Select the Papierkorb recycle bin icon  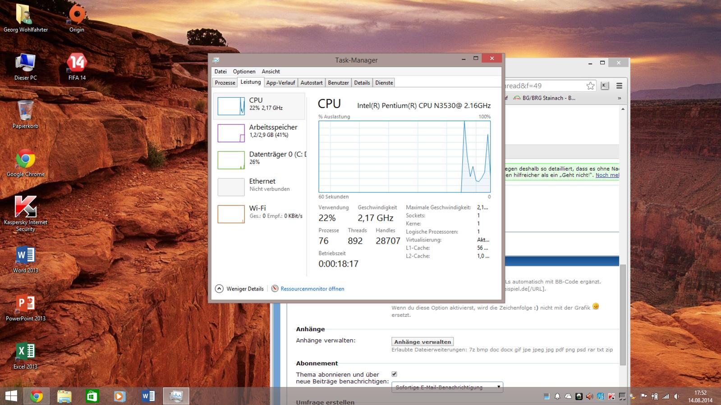[26, 114]
